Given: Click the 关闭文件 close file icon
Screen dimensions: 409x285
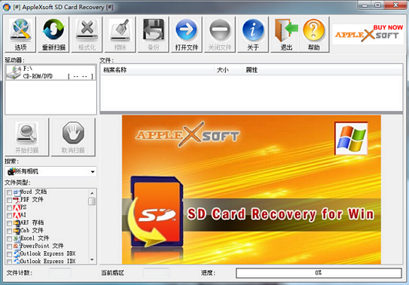Looking at the screenshot, I should tap(220, 35).
